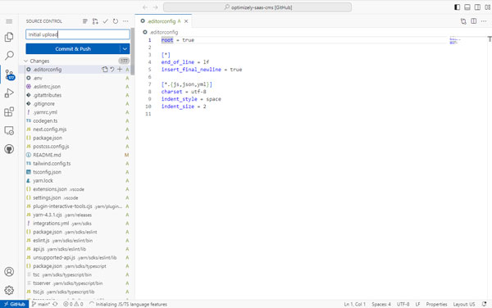Click the commit checkmark icon in Source Control header

tap(106, 21)
